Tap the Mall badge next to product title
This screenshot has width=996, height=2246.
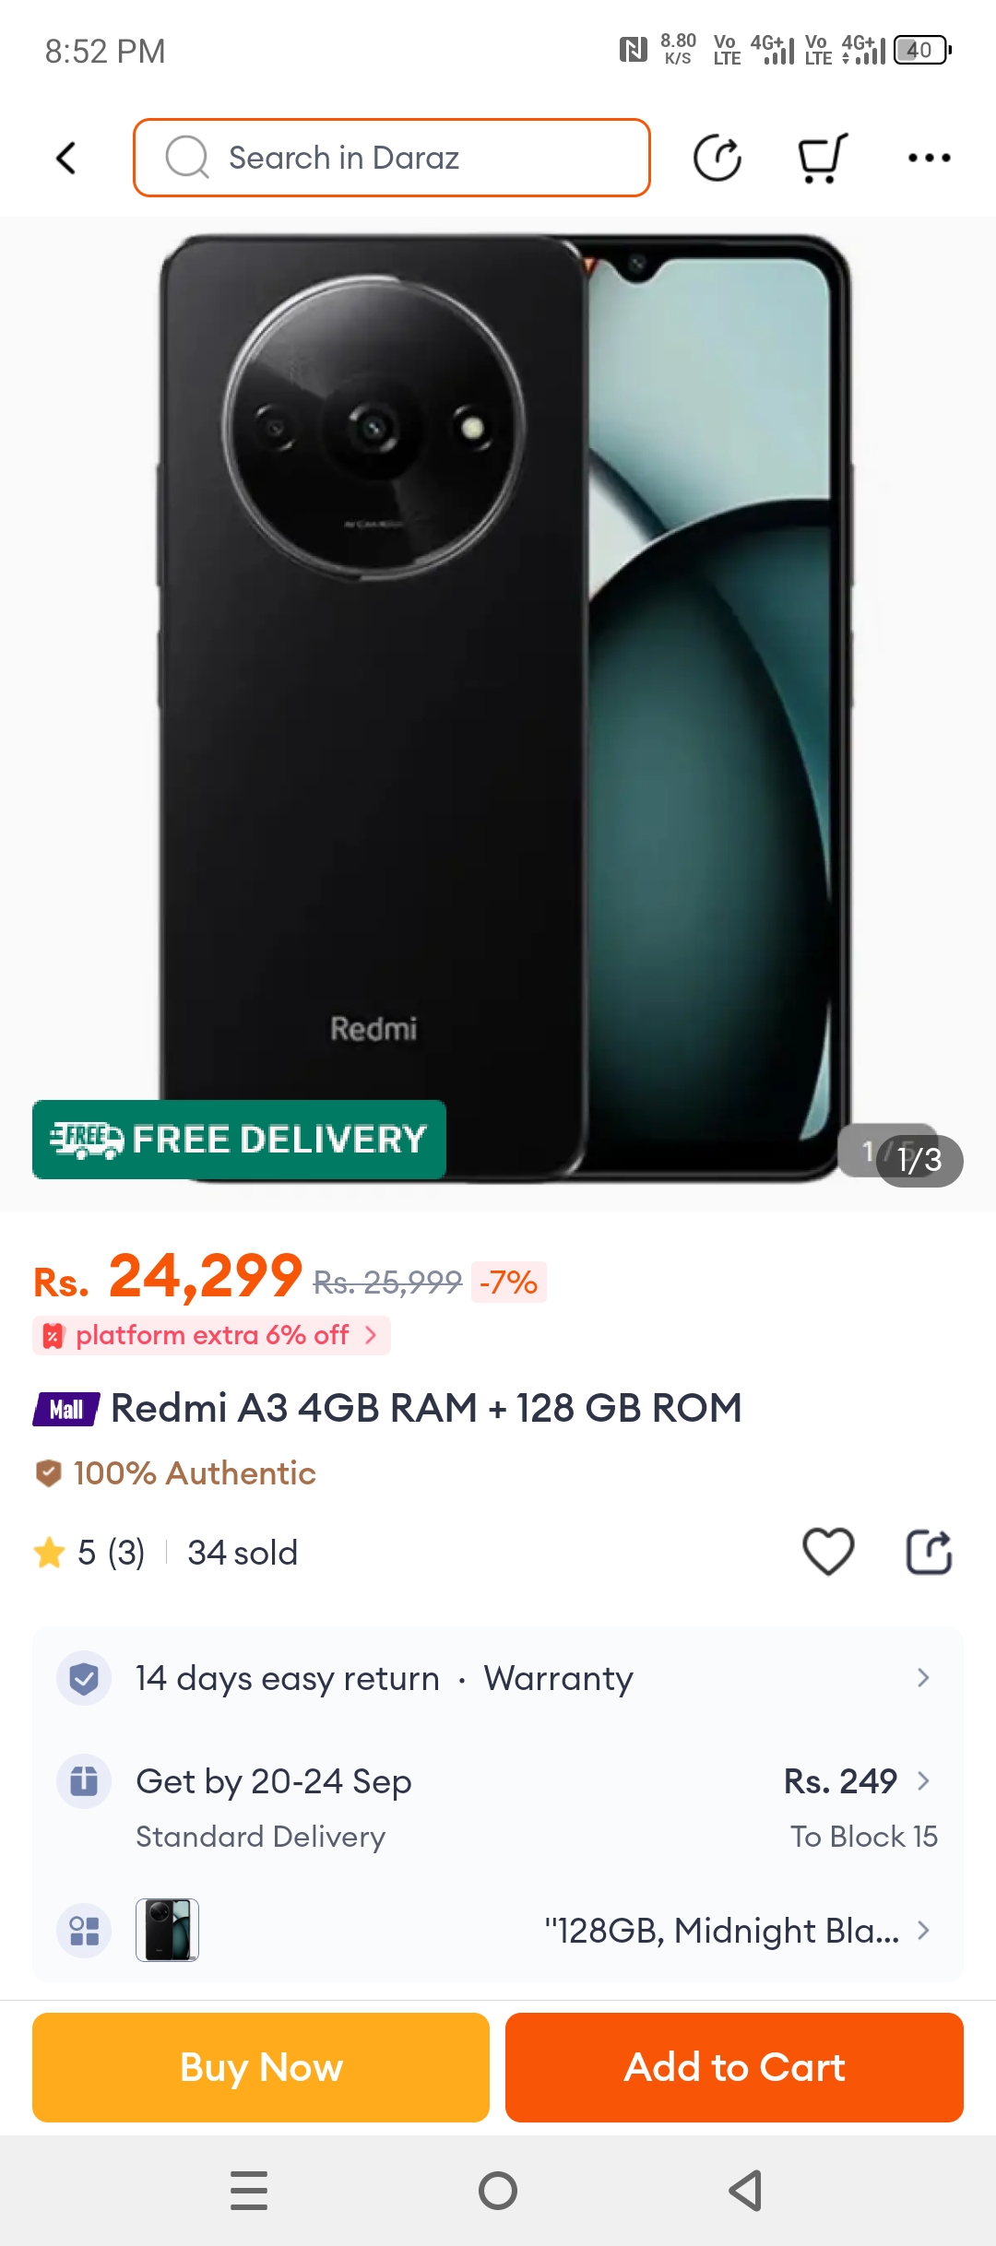pyautogui.click(x=65, y=1409)
